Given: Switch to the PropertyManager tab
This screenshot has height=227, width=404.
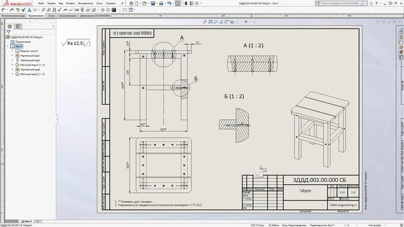Looking at the screenshot, I should (x=18, y=26).
